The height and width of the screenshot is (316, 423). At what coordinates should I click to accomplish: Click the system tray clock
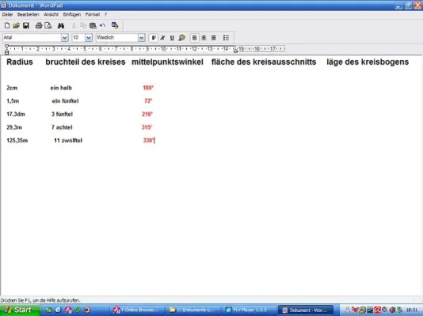[411, 310]
